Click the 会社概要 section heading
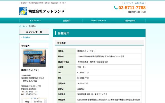This screenshot has width=165, height=103. click(61, 43)
